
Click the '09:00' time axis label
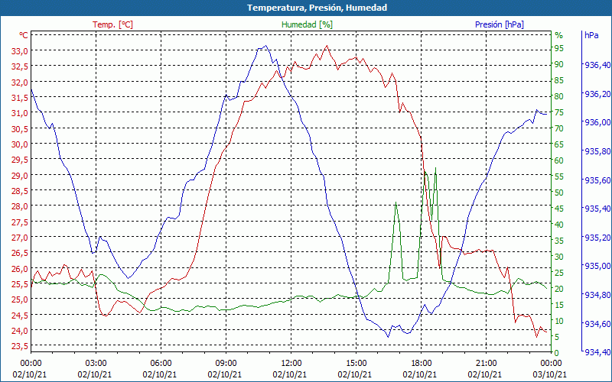pos(226,364)
